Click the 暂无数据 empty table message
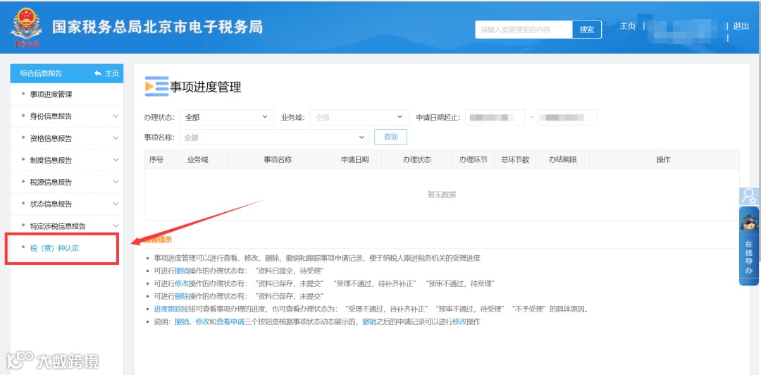The width and height of the screenshot is (761, 375). (x=442, y=195)
